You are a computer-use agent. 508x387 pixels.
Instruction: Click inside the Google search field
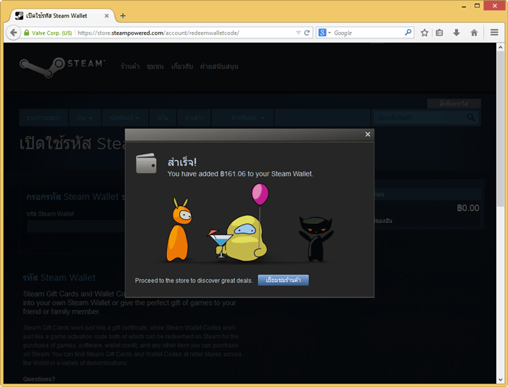[x=368, y=33]
